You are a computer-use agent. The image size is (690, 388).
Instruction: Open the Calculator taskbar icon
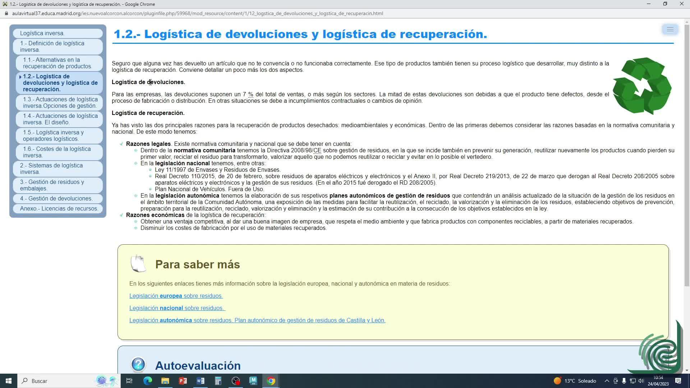(x=218, y=381)
